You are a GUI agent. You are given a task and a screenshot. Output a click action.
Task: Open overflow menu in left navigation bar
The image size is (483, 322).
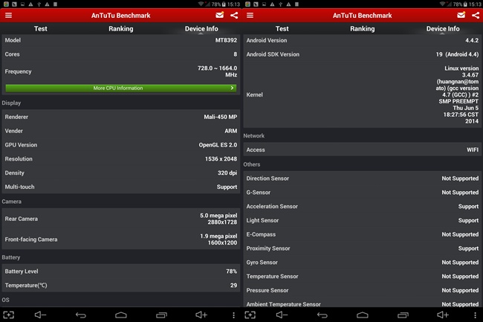[x=233, y=315]
